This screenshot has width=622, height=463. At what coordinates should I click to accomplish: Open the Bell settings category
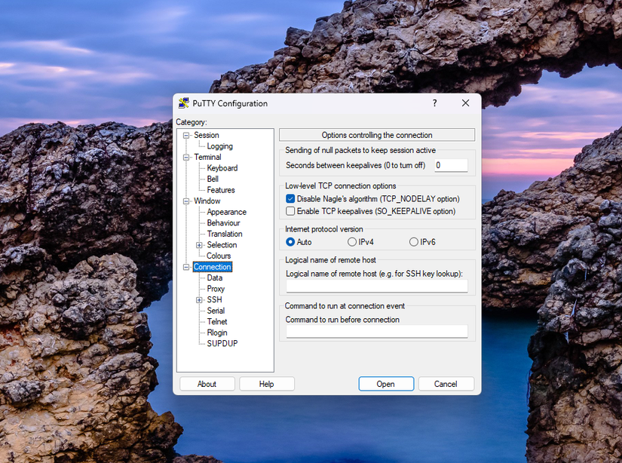[213, 179]
